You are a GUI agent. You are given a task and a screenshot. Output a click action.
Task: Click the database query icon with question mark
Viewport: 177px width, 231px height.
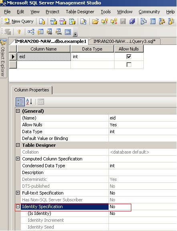105,22
